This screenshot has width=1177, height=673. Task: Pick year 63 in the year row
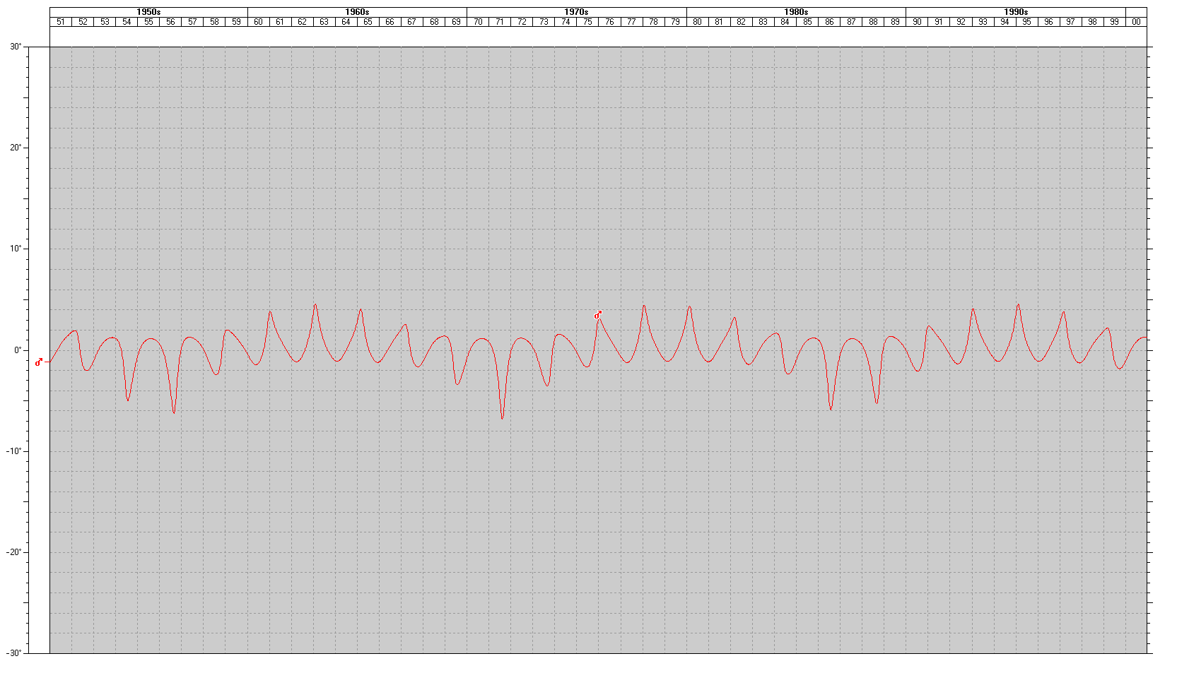pos(324,22)
